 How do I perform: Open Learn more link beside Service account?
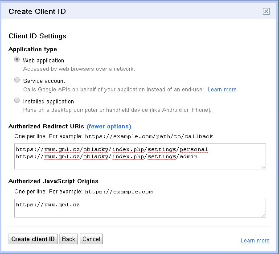tap(222, 90)
